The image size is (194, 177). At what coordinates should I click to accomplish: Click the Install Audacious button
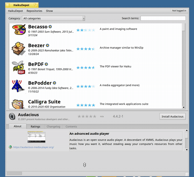click(x=172, y=116)
